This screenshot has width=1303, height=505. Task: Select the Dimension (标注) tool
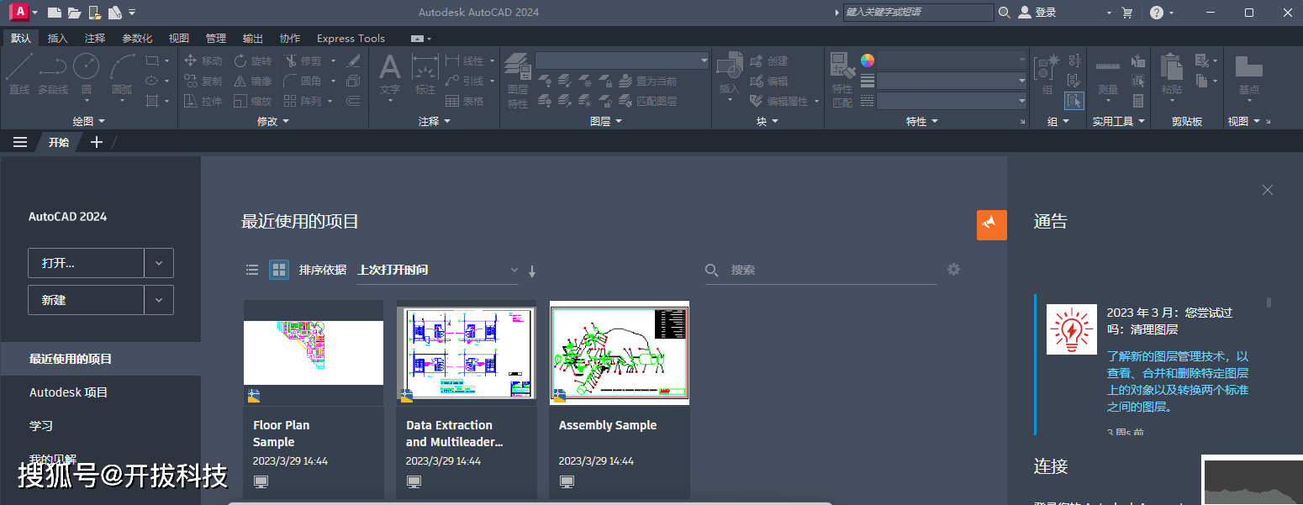coord(425,74)
